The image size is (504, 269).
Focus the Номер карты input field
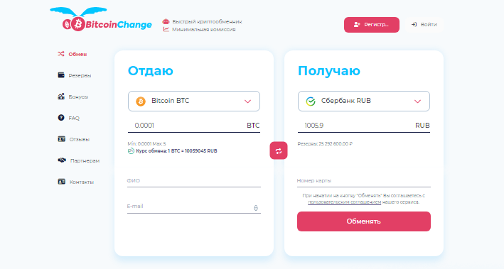[363, 181]
